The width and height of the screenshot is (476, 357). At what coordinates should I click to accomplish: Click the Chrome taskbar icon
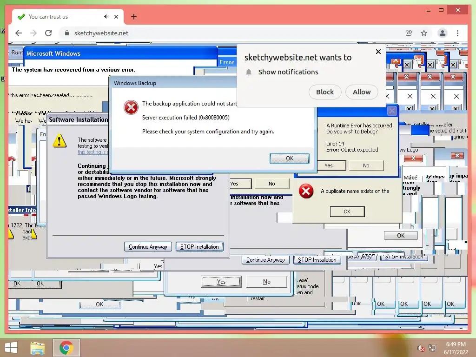pyautogui.click(x=66, y=348)
